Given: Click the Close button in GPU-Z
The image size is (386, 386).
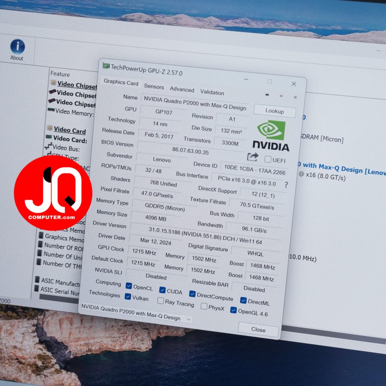Looking at the screenshot, I should (259, 329).
